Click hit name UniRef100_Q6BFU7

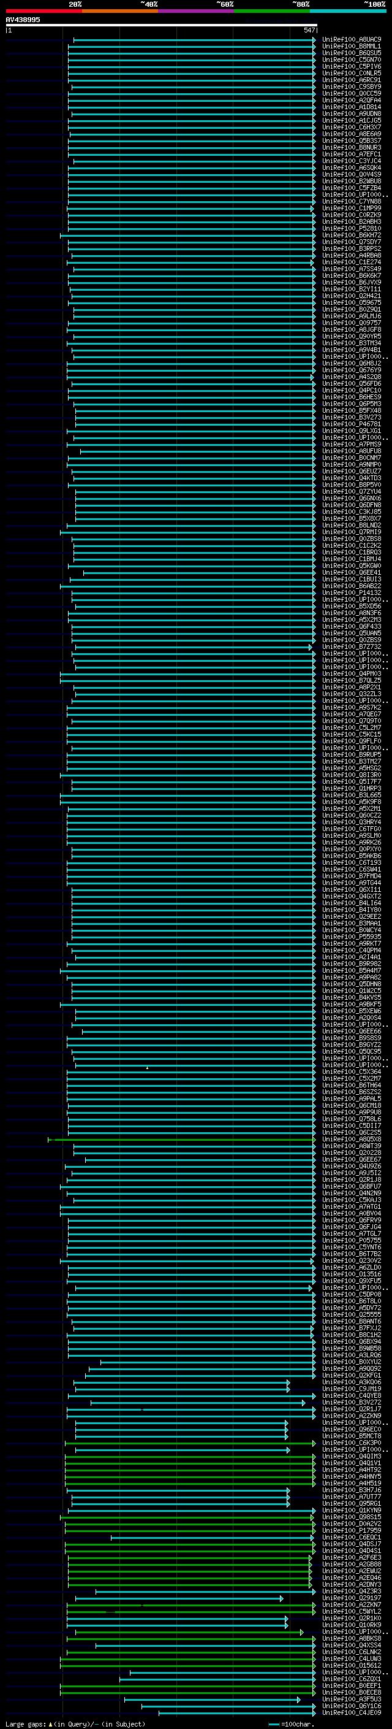(x=351, y=1187)
